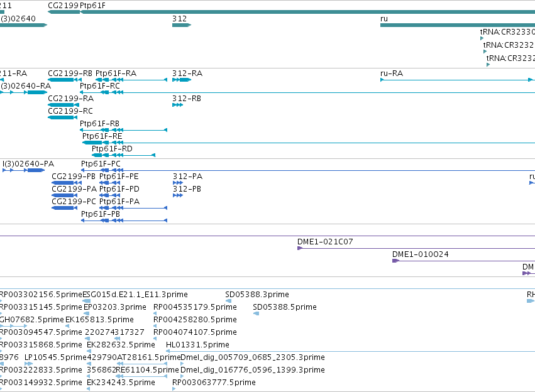
Task: Select the CG2199-RA transcript
Action: [63, 105]
